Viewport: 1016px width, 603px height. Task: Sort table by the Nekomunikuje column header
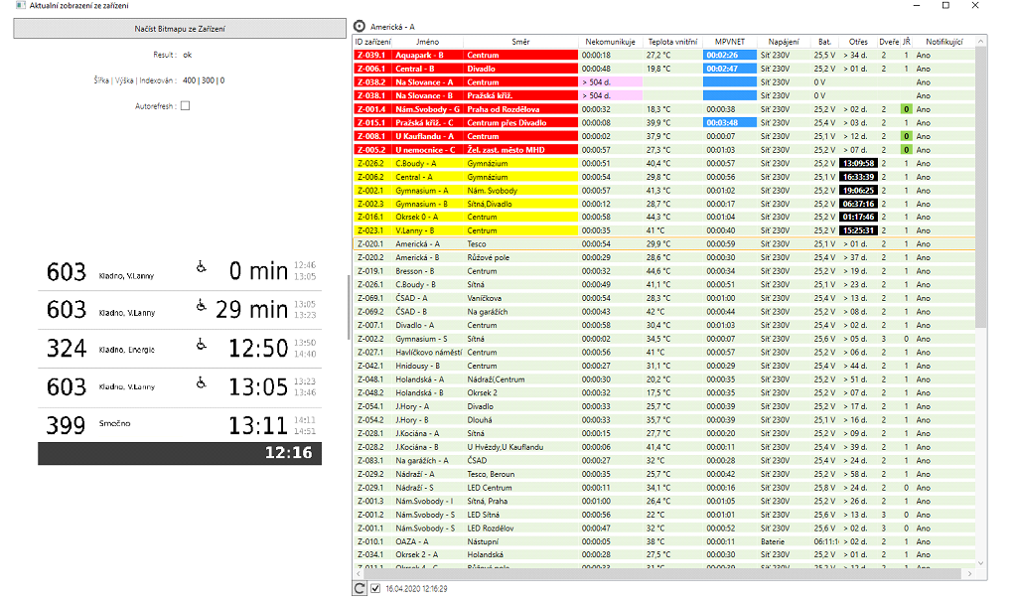coord(610,42)
